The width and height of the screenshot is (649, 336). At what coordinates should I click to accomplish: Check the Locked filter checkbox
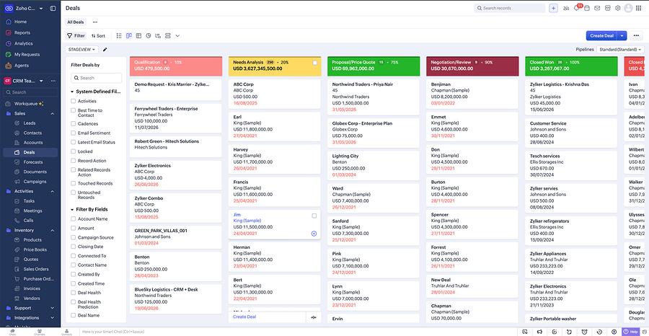(74, 151)
